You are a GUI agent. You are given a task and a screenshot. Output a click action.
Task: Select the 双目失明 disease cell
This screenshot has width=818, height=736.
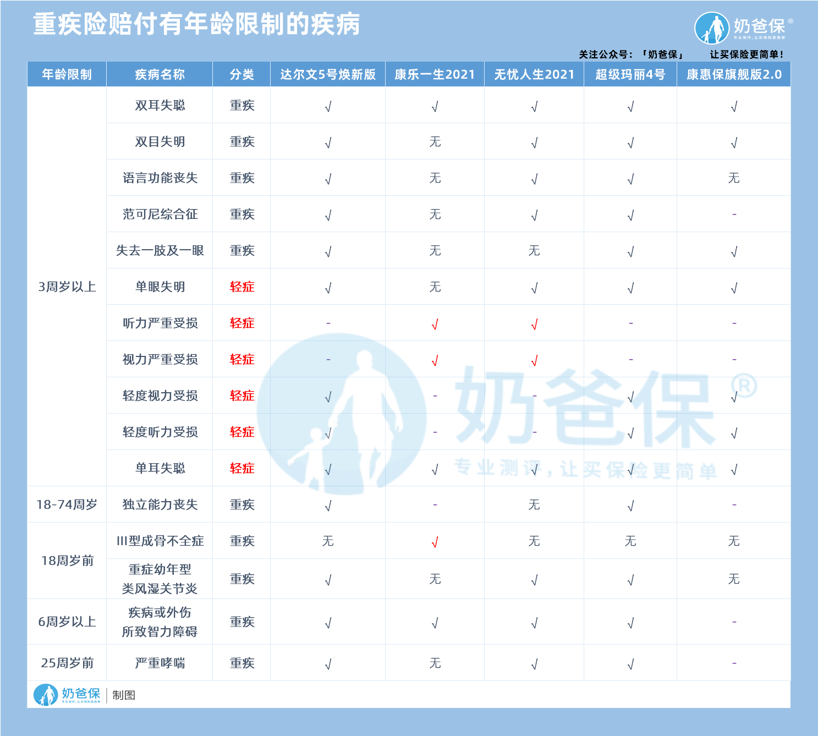coord(160,141)
